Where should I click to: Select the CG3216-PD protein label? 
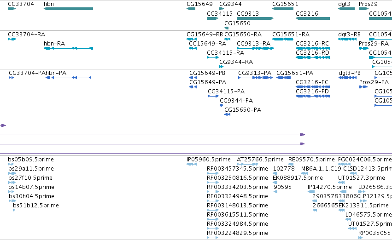coord(312,91)
